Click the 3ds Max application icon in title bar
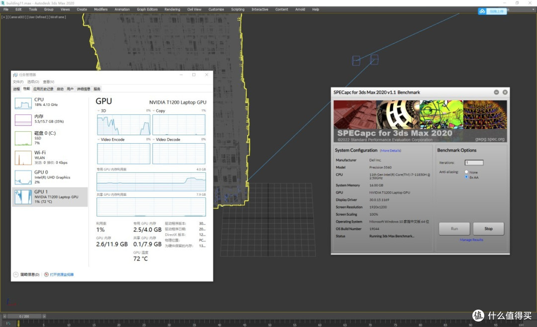This screenshot has height=327, width=537. click(x=3, y=3)
